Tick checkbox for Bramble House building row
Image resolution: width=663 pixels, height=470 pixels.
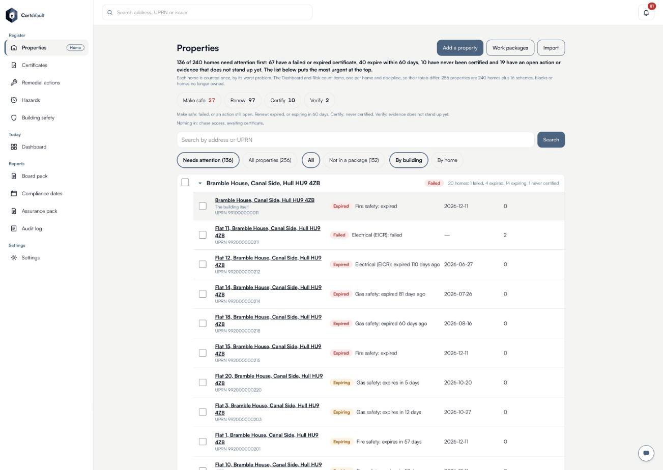[203, 206]
